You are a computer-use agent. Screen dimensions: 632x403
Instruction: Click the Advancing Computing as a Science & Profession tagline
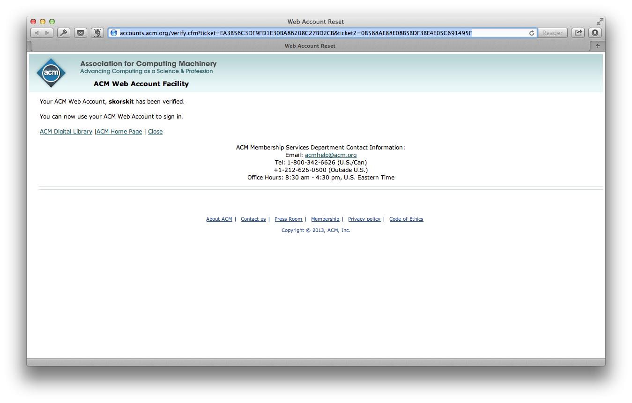[x=146, y=71]
